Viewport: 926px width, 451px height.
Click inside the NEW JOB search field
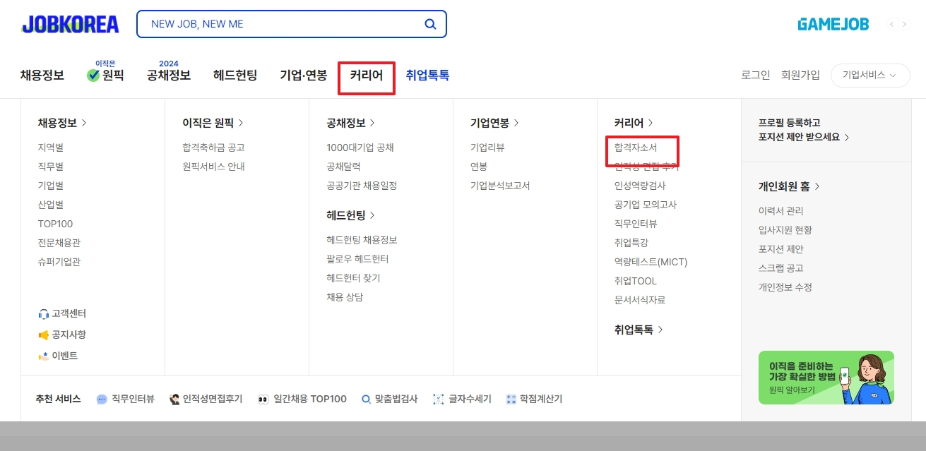pos(268,23)
